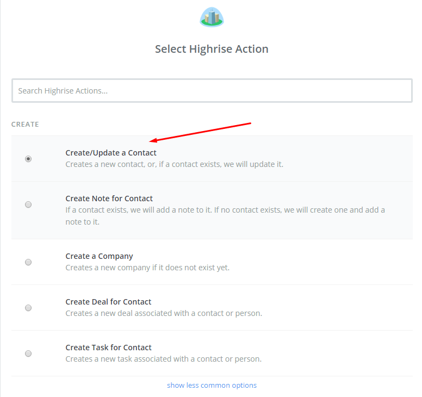This screenshot has height=397, width=422.
Task: Select the Create a Company radio button
Action: pyautogui.click(x=28, y=262)
